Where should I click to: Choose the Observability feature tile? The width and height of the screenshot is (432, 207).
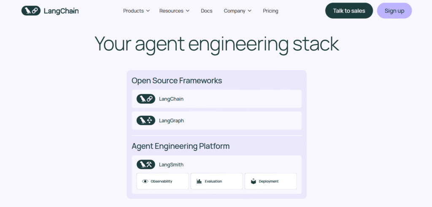point(162,181)
